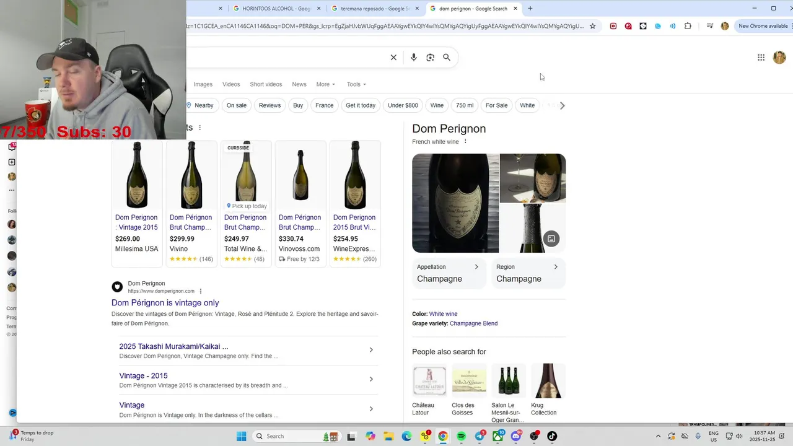Open Vivino $299.99 product listing

(191, 204)
